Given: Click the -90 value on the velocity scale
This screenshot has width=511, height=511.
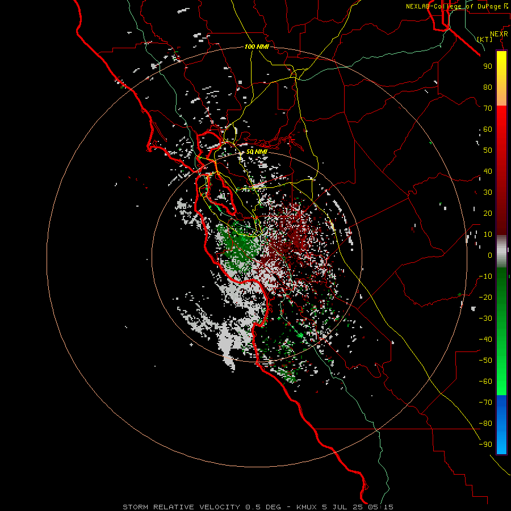Looking at the screenshot, I should tap(485, 445).
